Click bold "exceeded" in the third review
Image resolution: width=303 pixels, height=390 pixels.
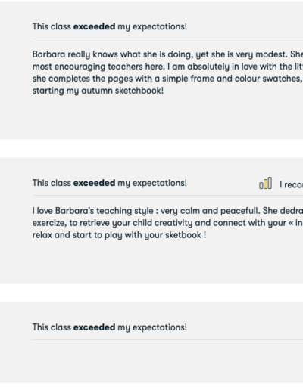click(x=94, y=327)
